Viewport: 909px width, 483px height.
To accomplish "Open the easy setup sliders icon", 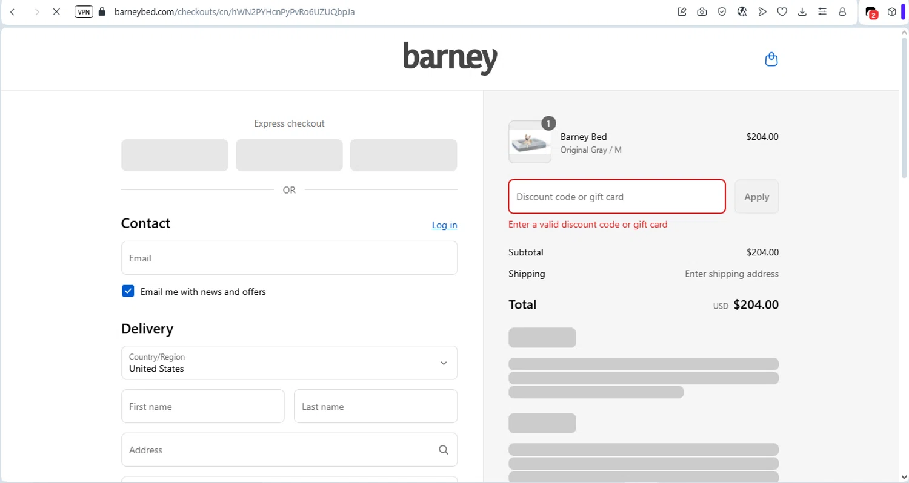I will 822,11.
